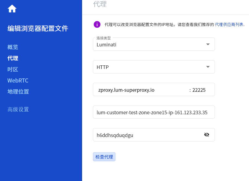
Task: Click the username field lum-customer-test-zone
Action: click(x=154, y=112)
